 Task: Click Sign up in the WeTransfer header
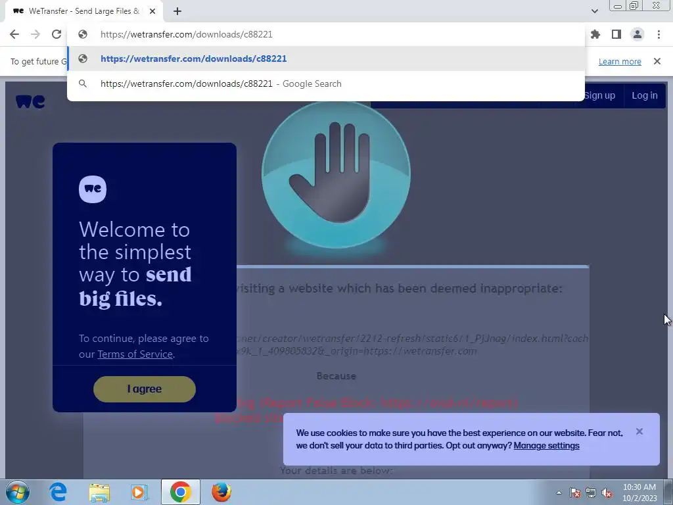599,95
